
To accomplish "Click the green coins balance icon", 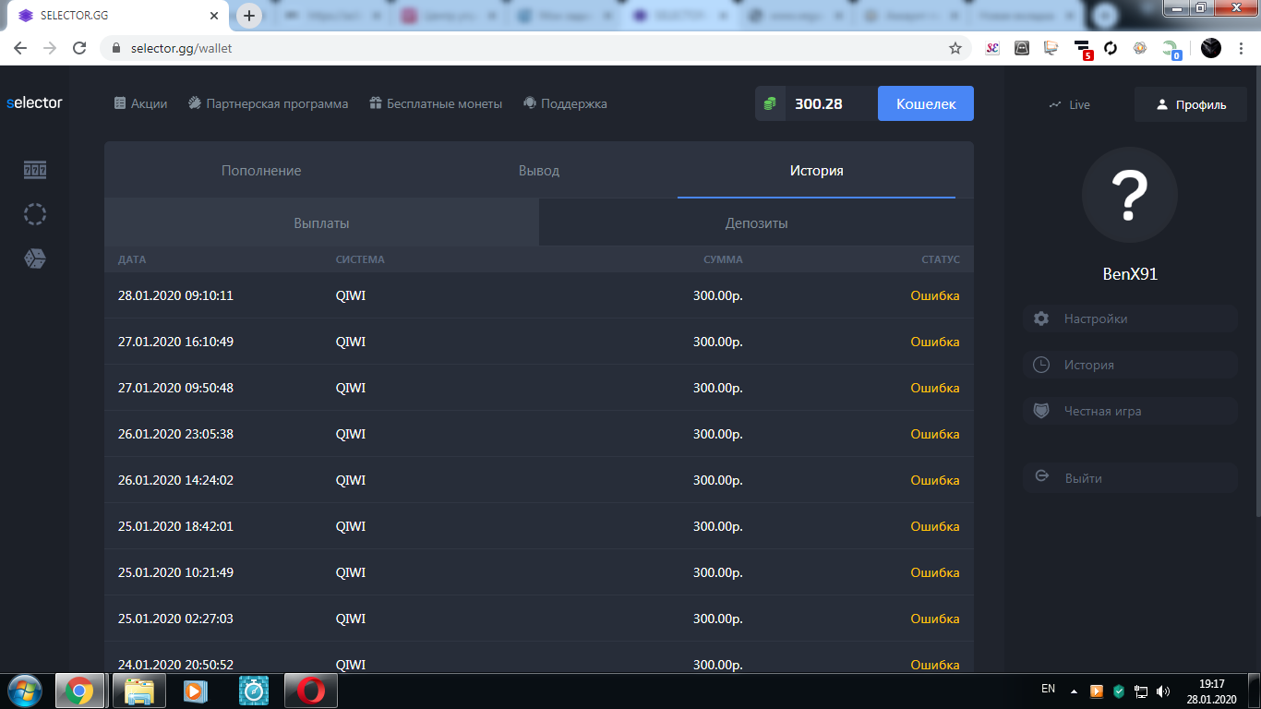I will (770, 103).
